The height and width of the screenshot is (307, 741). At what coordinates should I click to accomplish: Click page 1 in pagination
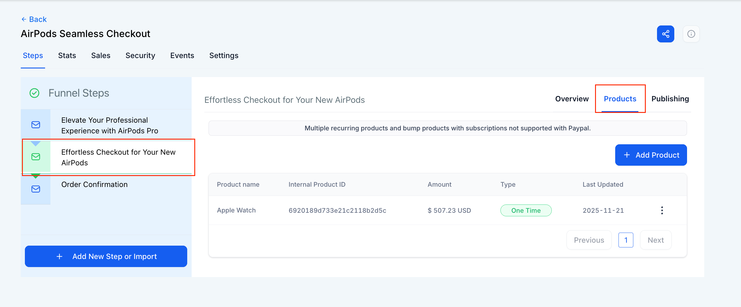click(626, 240)
